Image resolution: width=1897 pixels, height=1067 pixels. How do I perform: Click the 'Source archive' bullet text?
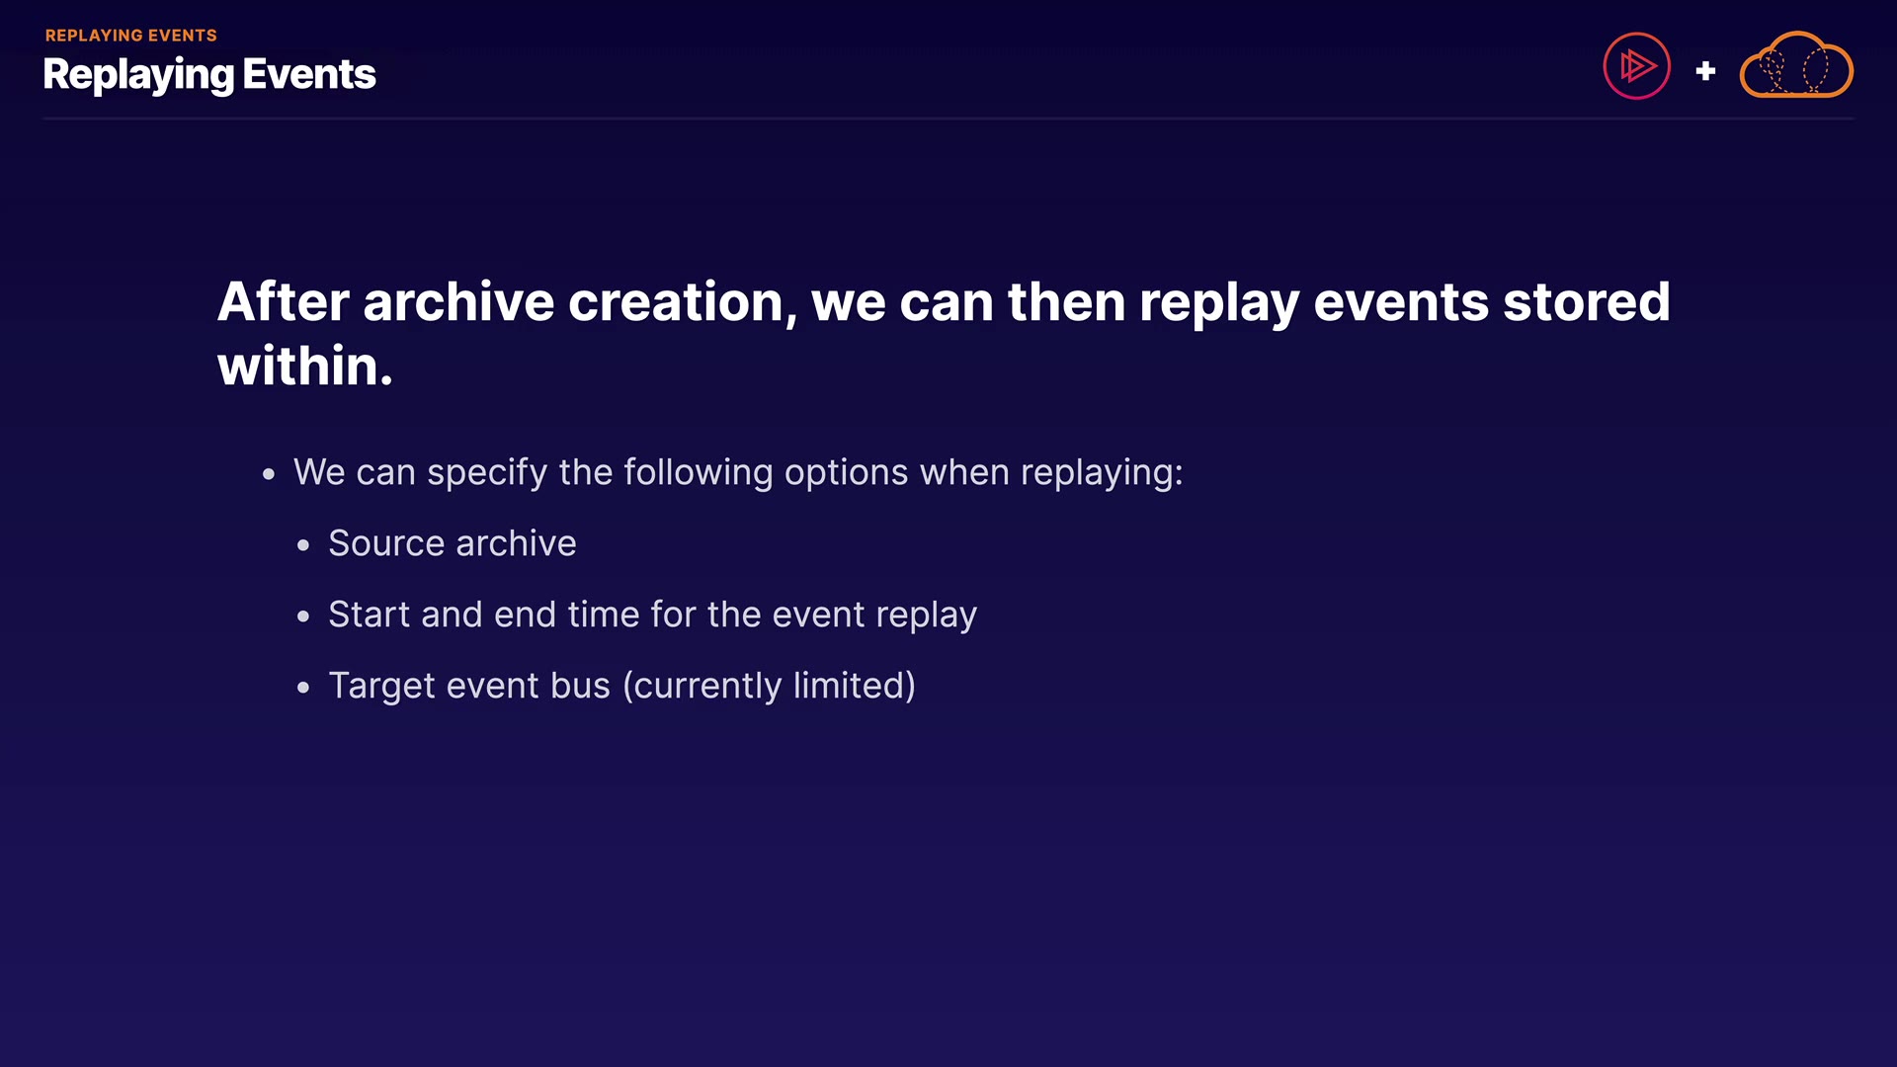[x=452, y=543]
